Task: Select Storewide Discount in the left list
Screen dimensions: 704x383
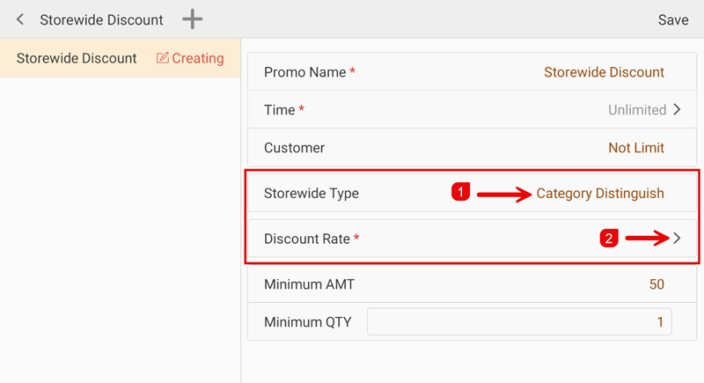Action: pyautogui.click(x=77, y=58)
